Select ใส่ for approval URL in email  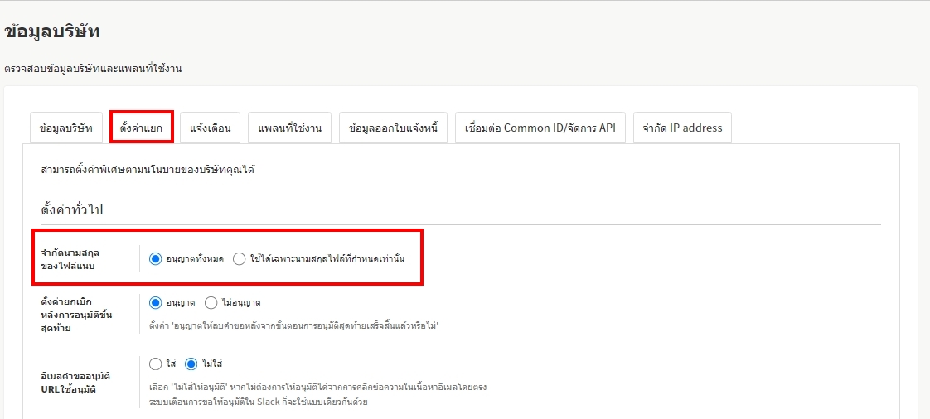[x=156, y=364]
